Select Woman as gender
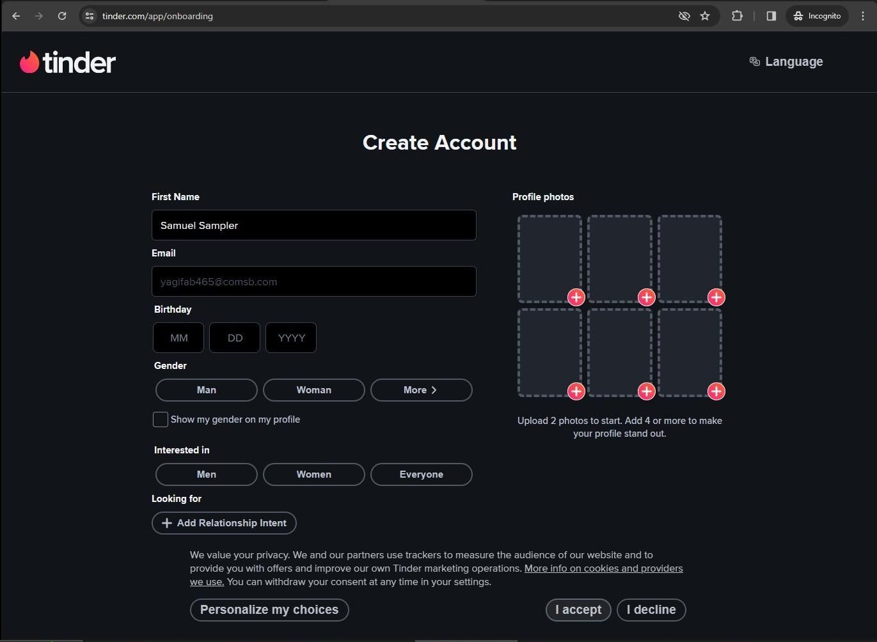Image resolution: width=877 pixels, height=642 pixels. pyautogui.click(x=314, y=390)
